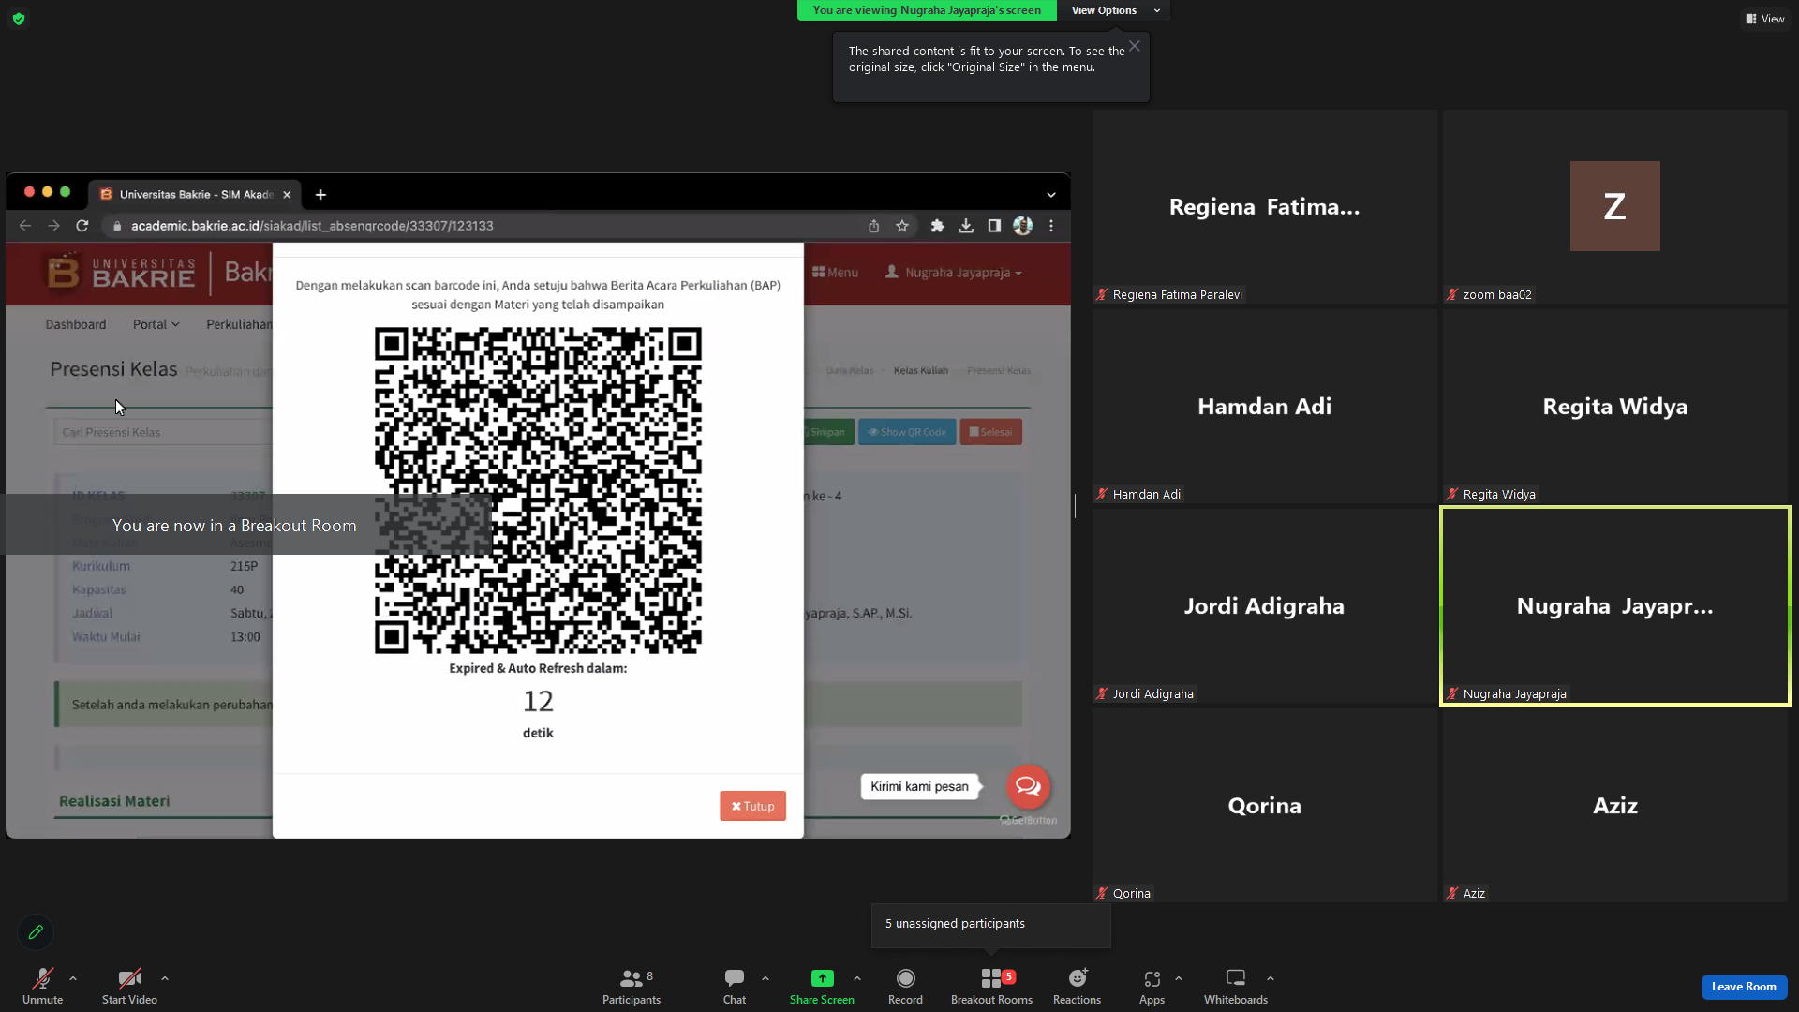Unmute the microphone in Zoom toolbar
This screenshot has height=1012, width=1799.
(42, 986)
